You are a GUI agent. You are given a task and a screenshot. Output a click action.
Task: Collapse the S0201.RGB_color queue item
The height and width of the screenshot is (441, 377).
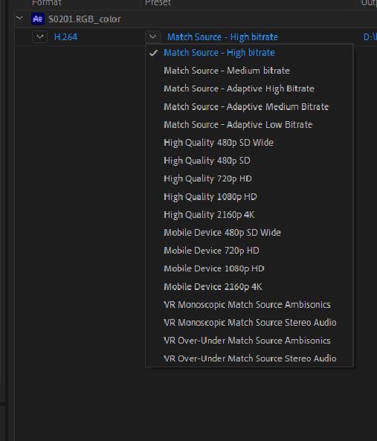coord(19,19)
